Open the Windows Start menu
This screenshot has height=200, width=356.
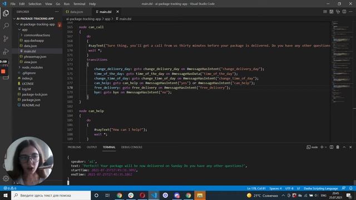click(6, 195)
